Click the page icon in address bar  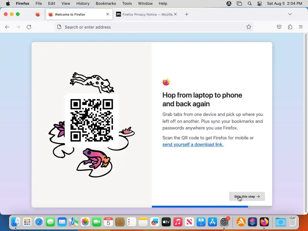click(x=59, y=27)
